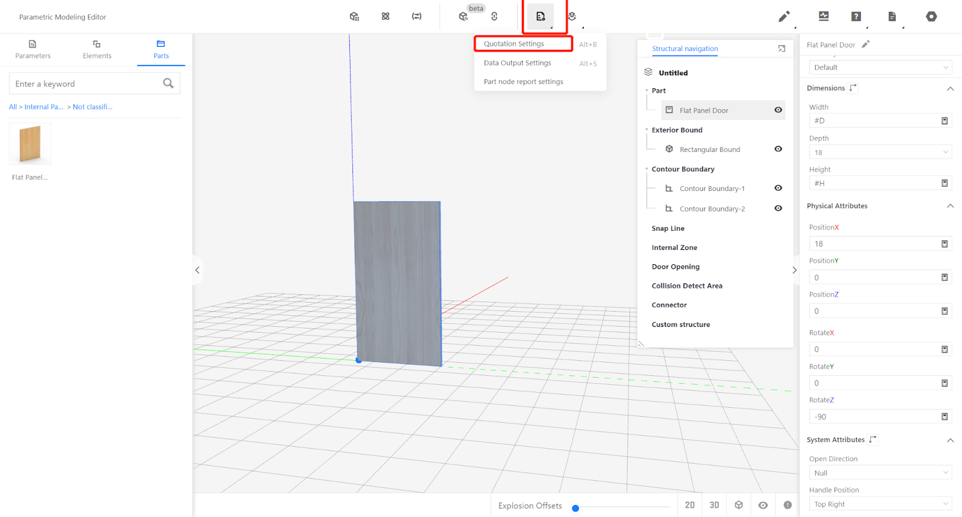
Task: Toggle visibility of Rectangular Bound
Action: pyautogui.click(x=778, y=149)
